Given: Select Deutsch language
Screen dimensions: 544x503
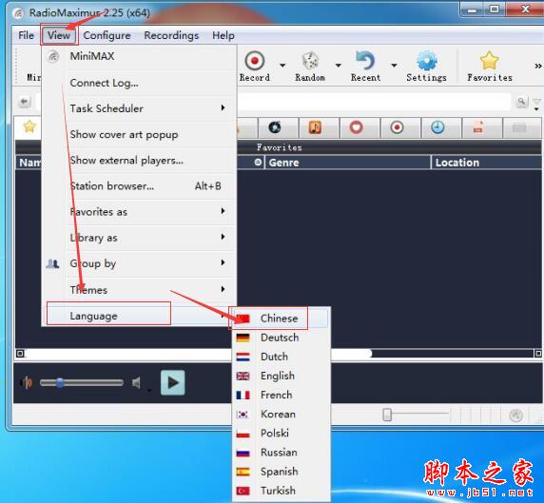Looking at the screenshot, I should coord(281,338).
